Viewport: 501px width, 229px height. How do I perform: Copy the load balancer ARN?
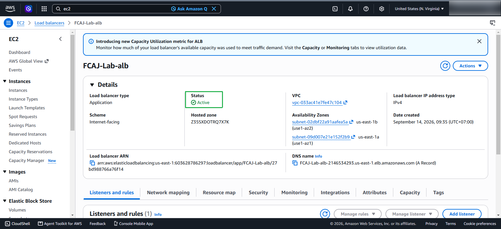click(x=92, y=163)
